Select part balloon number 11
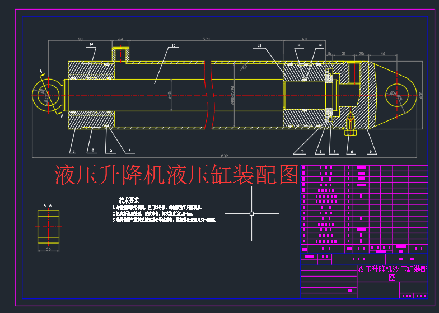The height and width of the screenshot is (313, 439). tap(299, 45)
